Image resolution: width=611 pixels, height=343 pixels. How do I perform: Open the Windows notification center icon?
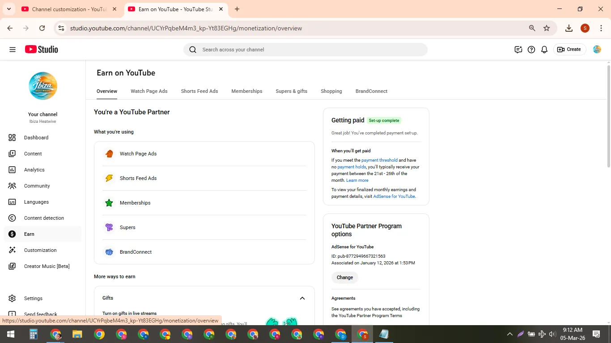(596, 334)
